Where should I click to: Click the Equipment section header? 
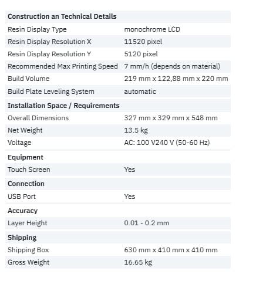[x=25, y=157]
